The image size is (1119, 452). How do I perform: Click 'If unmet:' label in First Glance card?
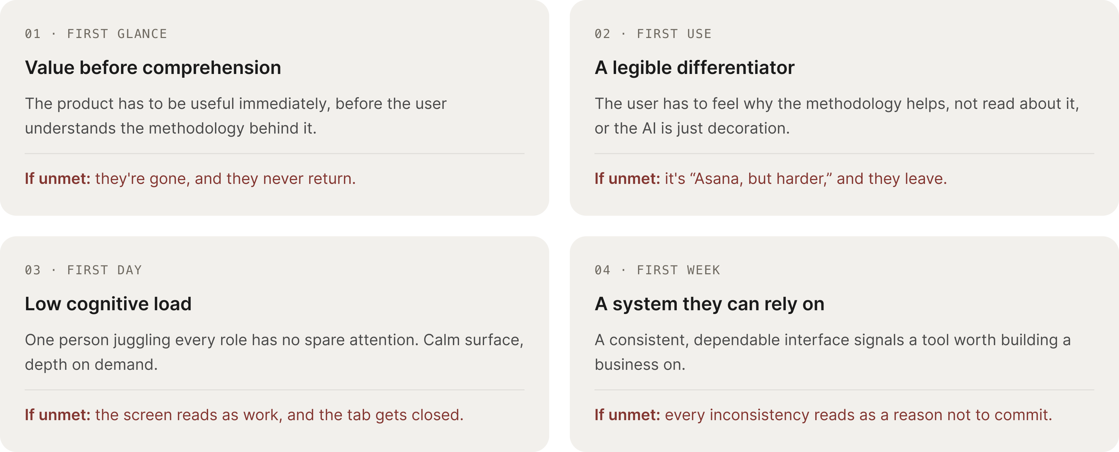tap(57, 179)
